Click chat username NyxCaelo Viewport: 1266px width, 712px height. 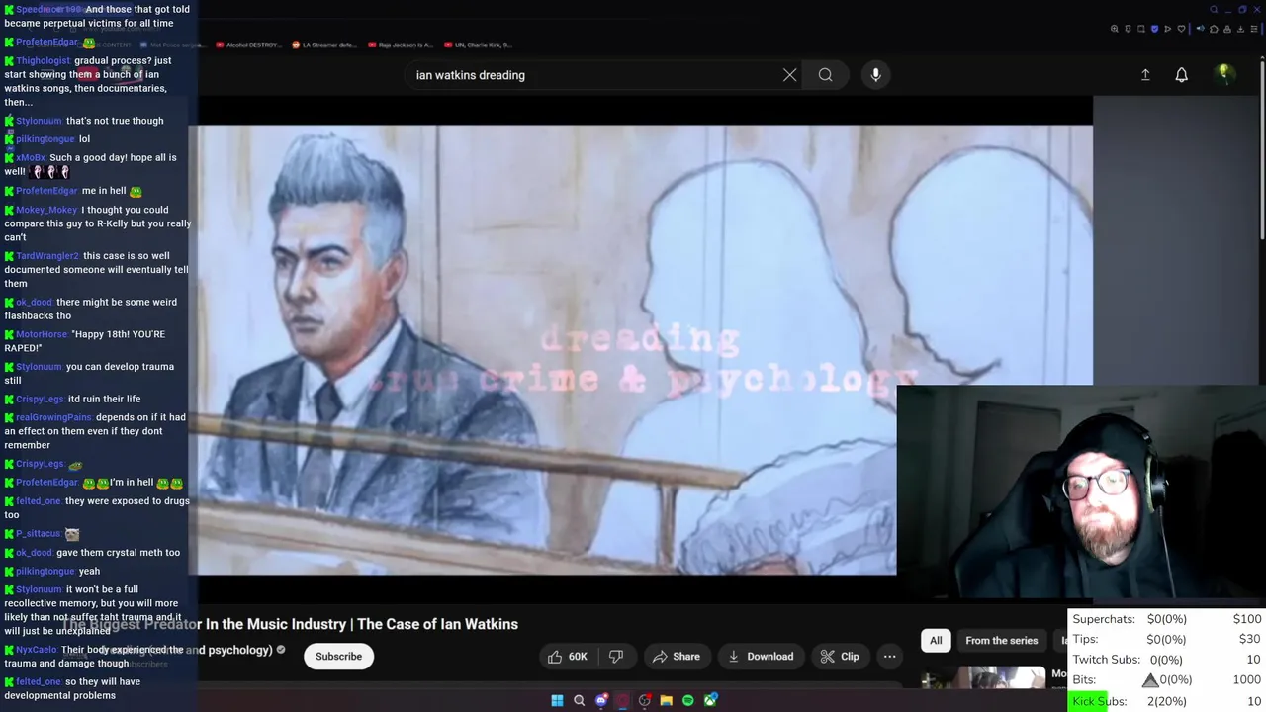tap(37, 650)
